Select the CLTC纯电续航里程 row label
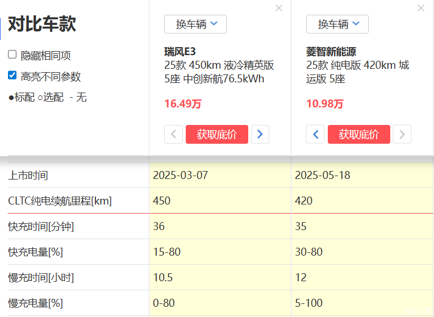Screen dimensions: 434x317 click(60, 201)
